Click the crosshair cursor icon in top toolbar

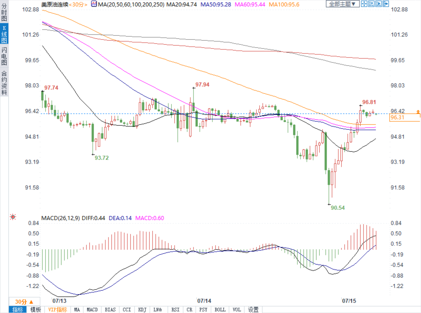point(364,4)
